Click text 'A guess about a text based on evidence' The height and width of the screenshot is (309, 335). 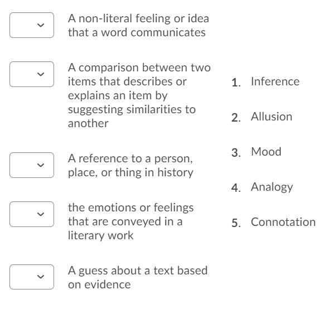point(138,277)
